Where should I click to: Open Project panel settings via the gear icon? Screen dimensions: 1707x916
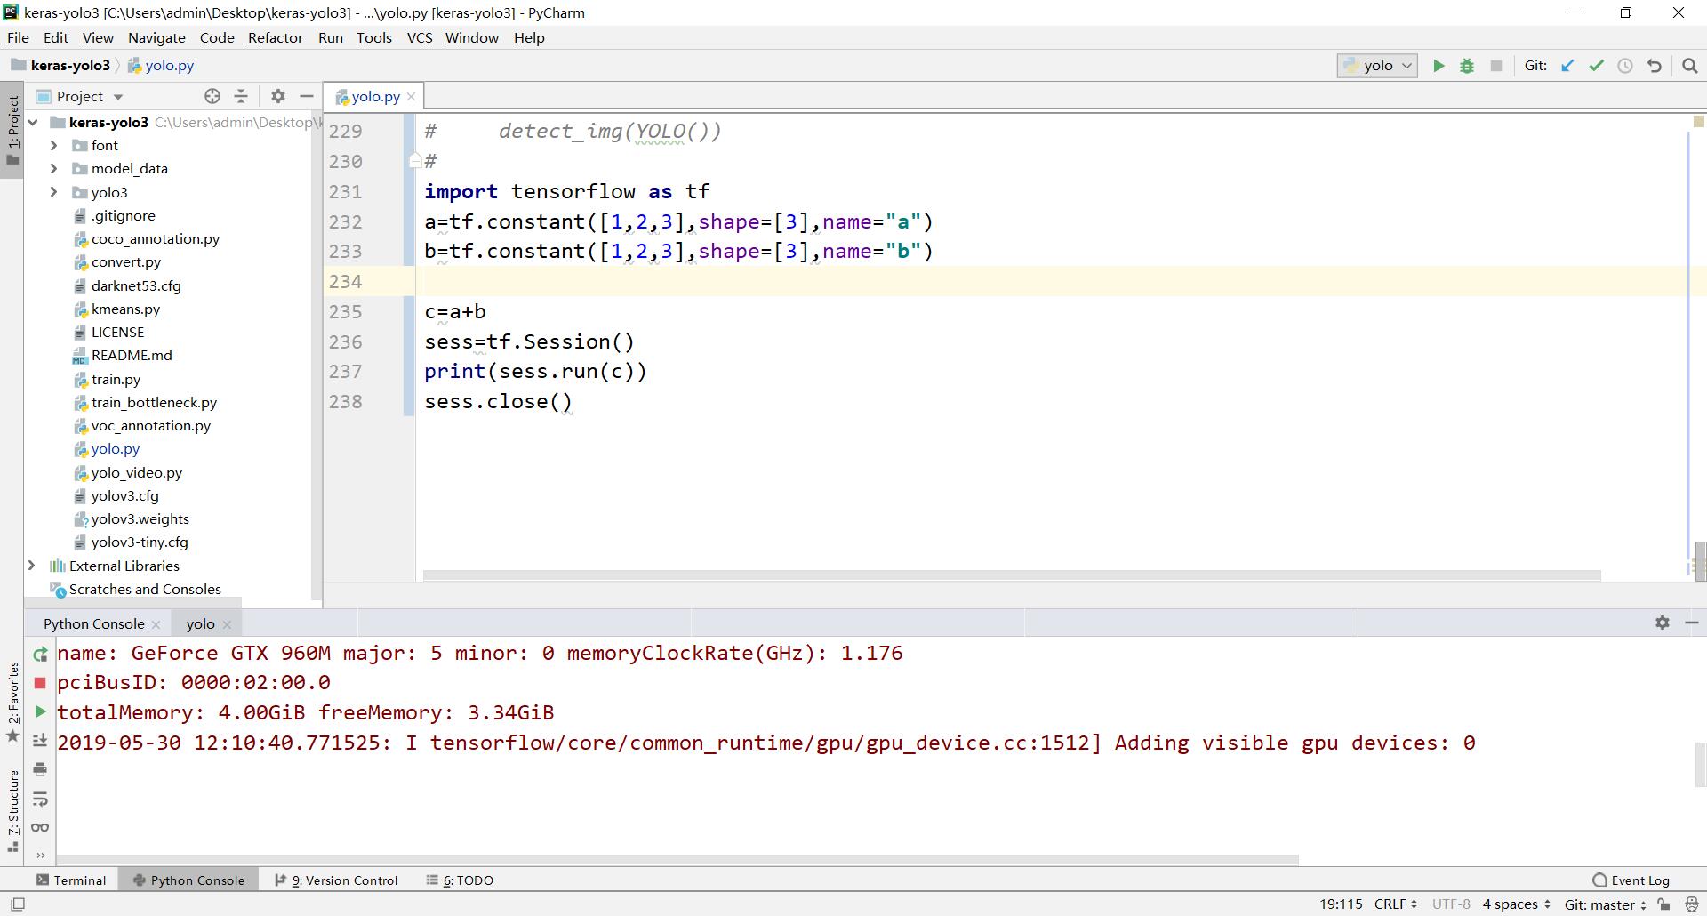[277, 96]
